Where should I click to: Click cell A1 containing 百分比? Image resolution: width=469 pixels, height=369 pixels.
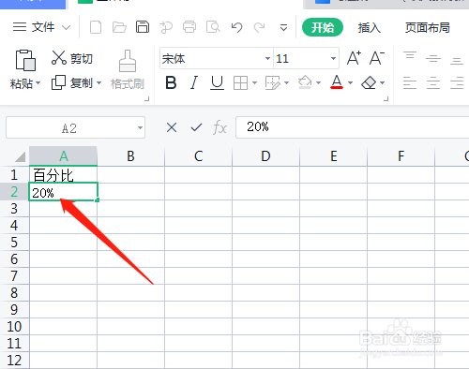point(64,175)
